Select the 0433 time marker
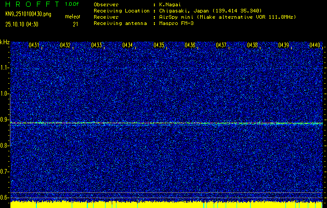Viewport: 327px width, 208px height. [97, 46]
